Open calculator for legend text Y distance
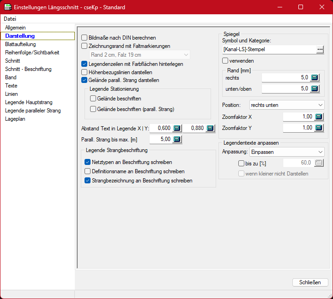 210,128
